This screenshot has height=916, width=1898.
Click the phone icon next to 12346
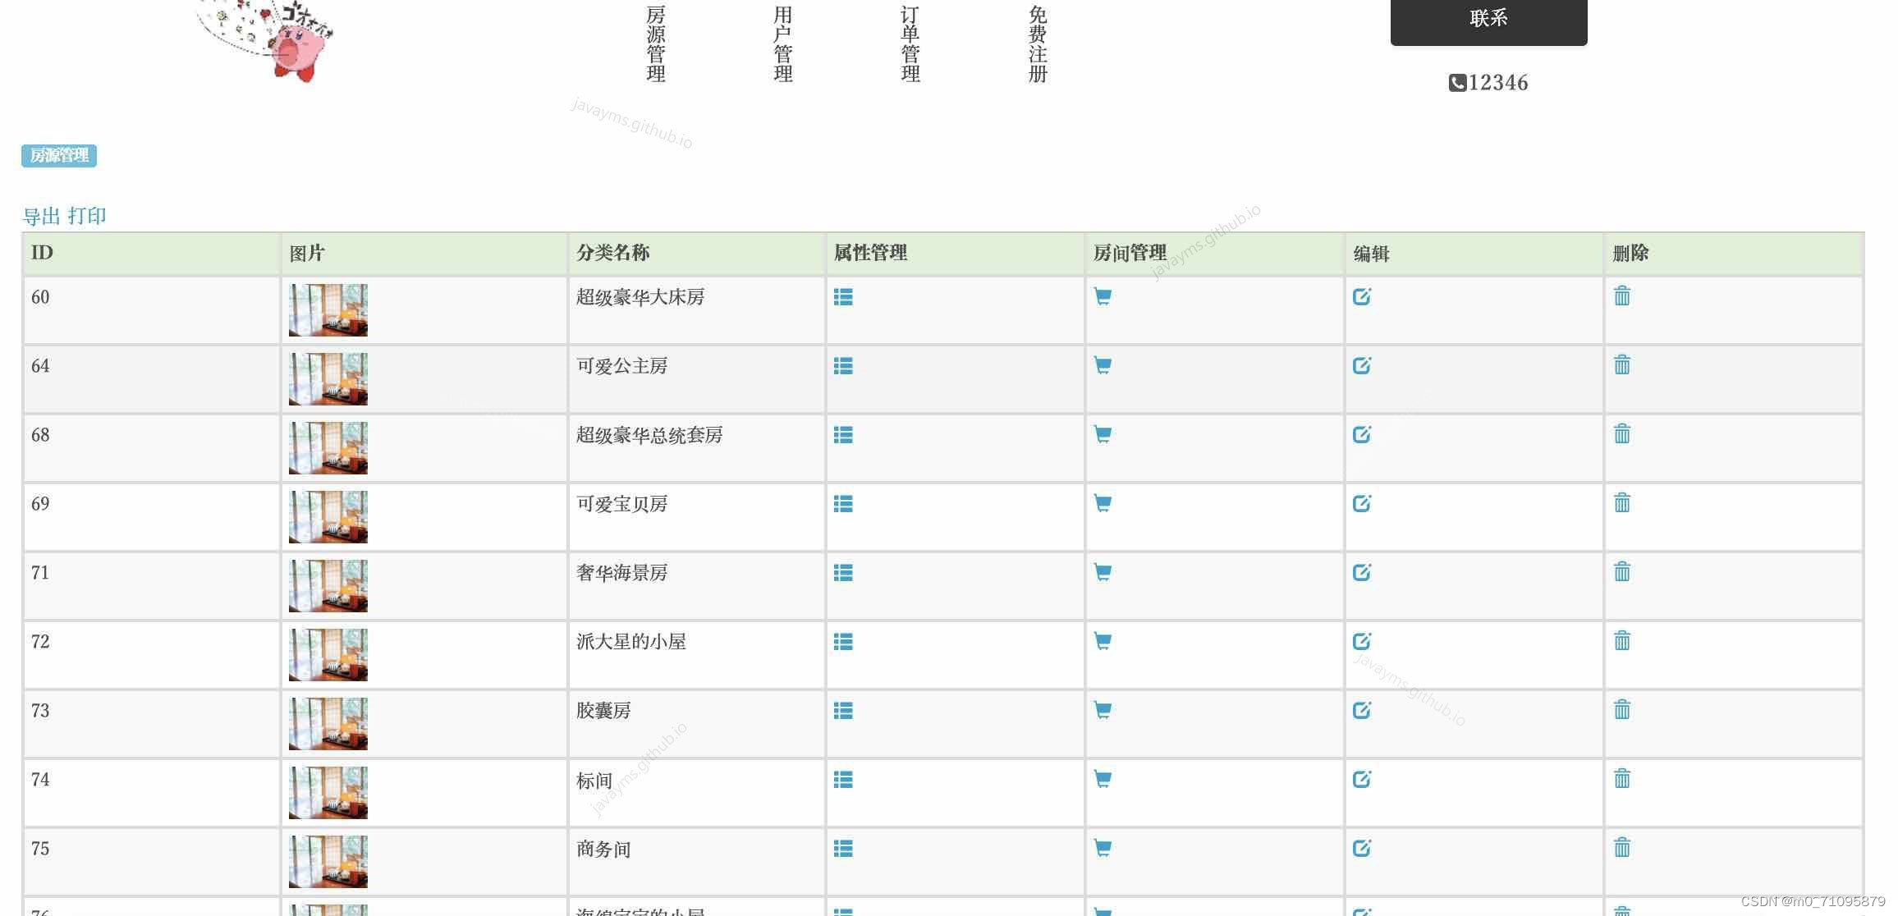tap(1458, 82)
